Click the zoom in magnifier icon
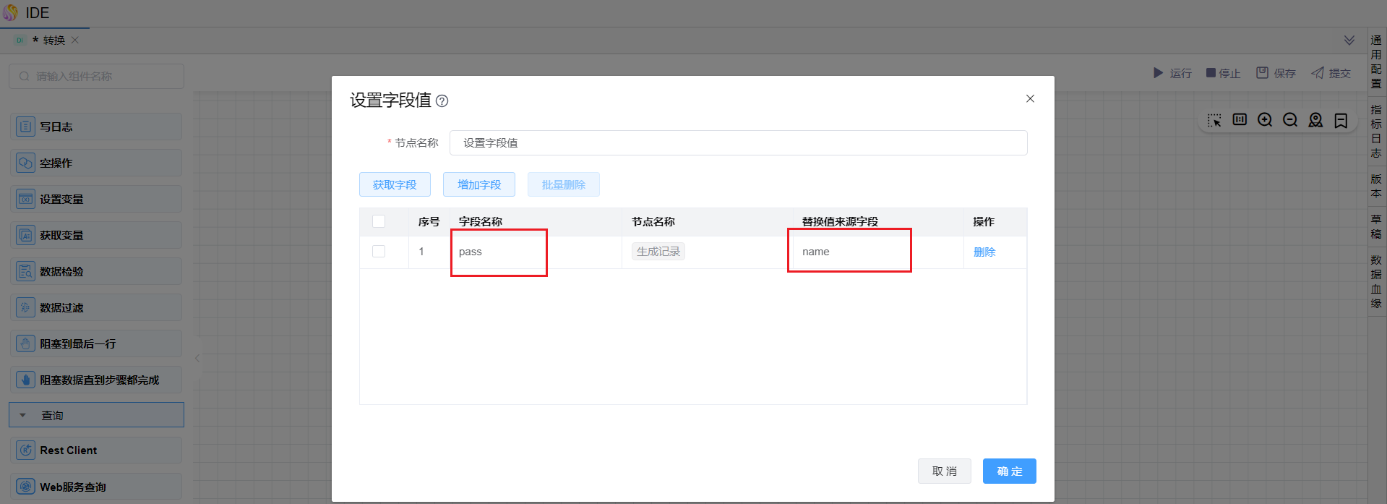 click(x=1265, y=120)
